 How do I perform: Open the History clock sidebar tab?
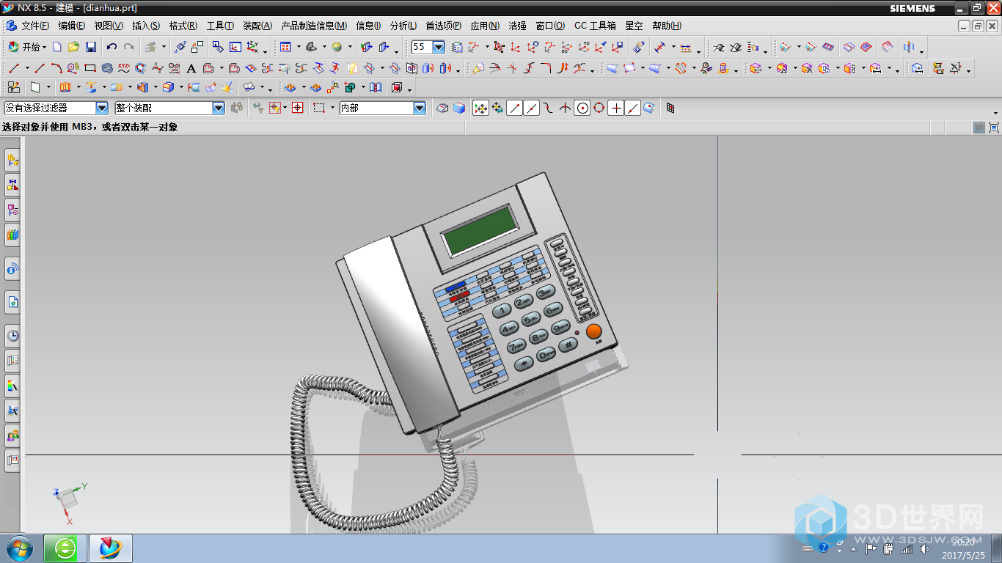coord(12,336)
